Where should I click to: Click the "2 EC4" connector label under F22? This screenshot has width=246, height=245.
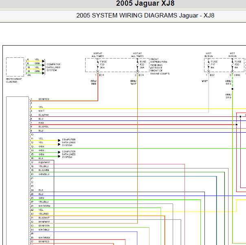pyautogui.click(x=139, y=75)
